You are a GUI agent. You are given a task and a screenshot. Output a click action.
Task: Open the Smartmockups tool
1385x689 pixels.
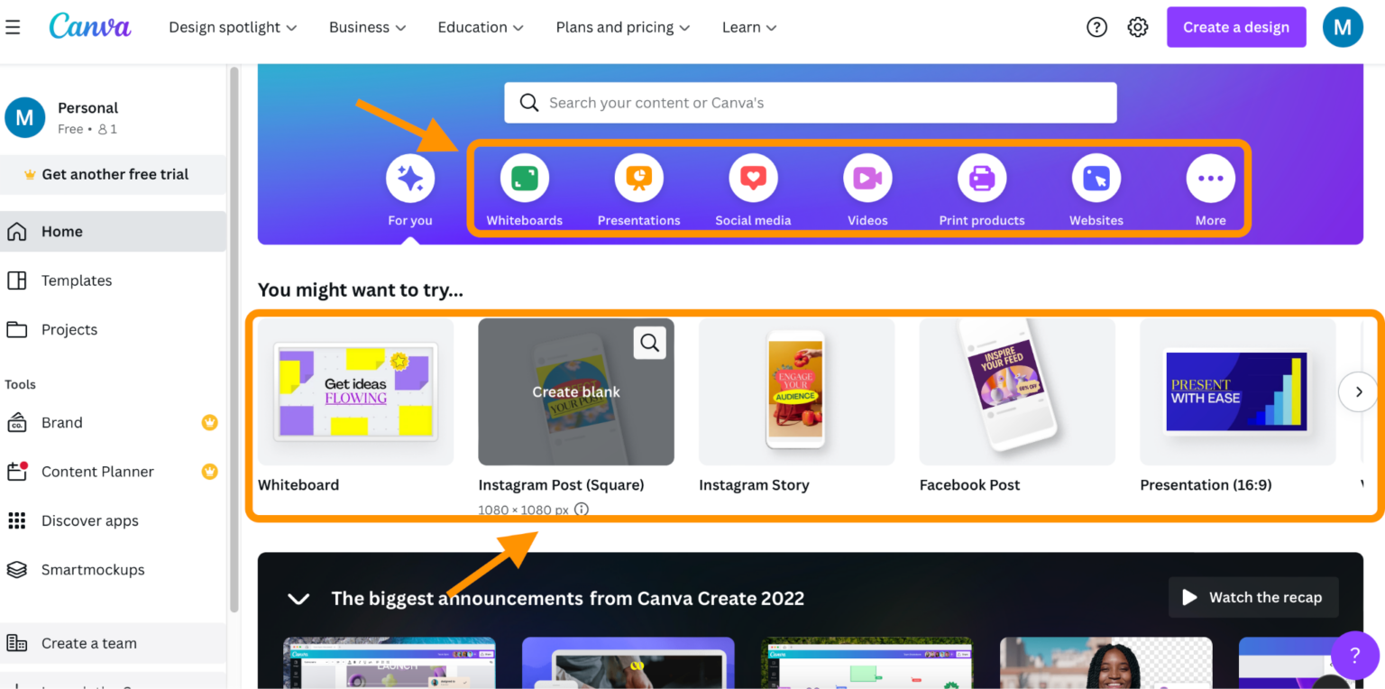tap(93, 569)
